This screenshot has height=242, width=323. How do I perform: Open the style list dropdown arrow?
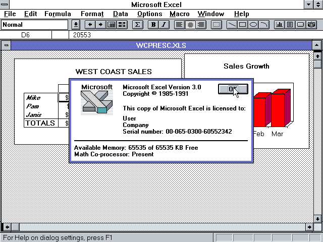[x=76, y=25]
